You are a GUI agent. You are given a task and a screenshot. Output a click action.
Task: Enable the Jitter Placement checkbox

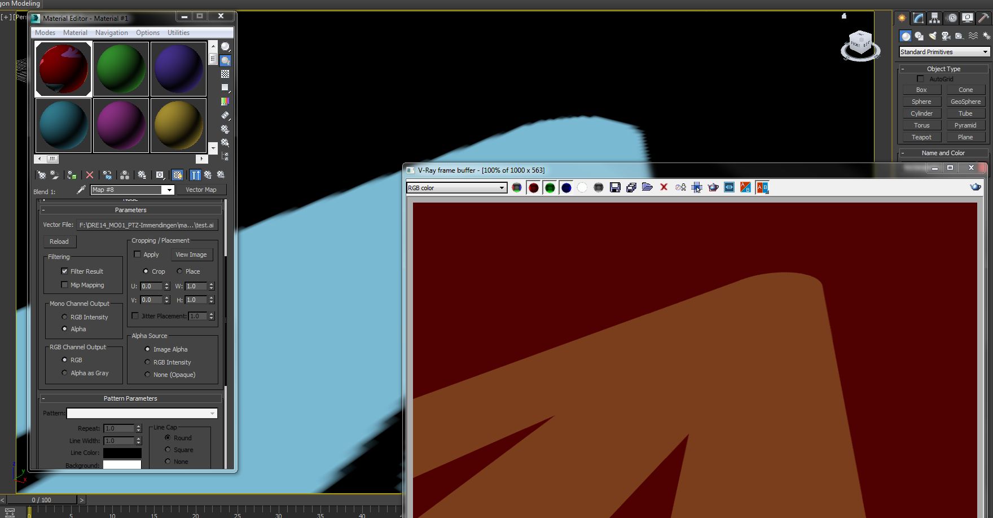click(135, 315)
